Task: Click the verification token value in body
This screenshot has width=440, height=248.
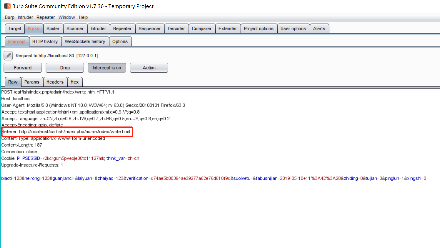Action: click(x=191, y=178)
